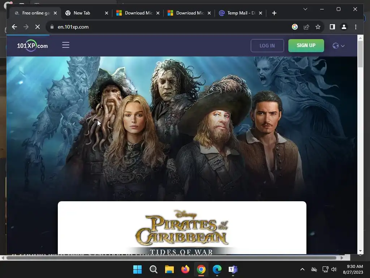Click the LOG IN button
370x278 pixels.
[x=267, y=46]
